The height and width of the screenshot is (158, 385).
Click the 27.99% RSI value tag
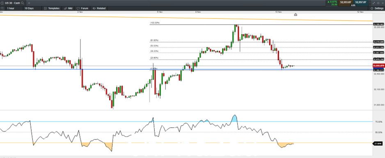pyautogui.click(x=377, y=144)
